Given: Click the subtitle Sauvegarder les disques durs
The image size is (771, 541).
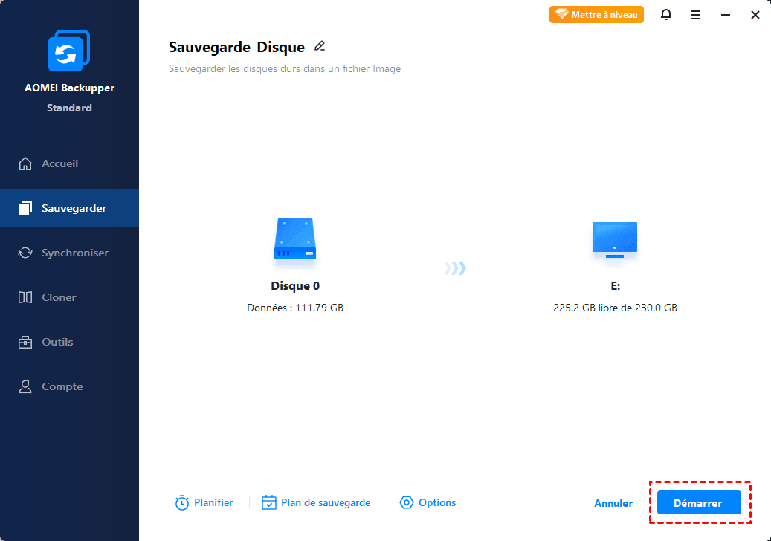Looking at the screenshot, I should tap(284, 69).
